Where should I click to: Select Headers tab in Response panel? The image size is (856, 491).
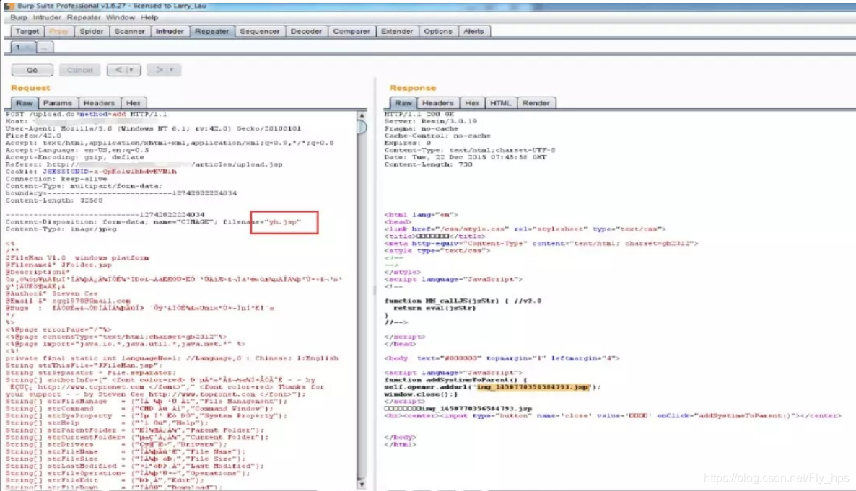click(438, 102)
